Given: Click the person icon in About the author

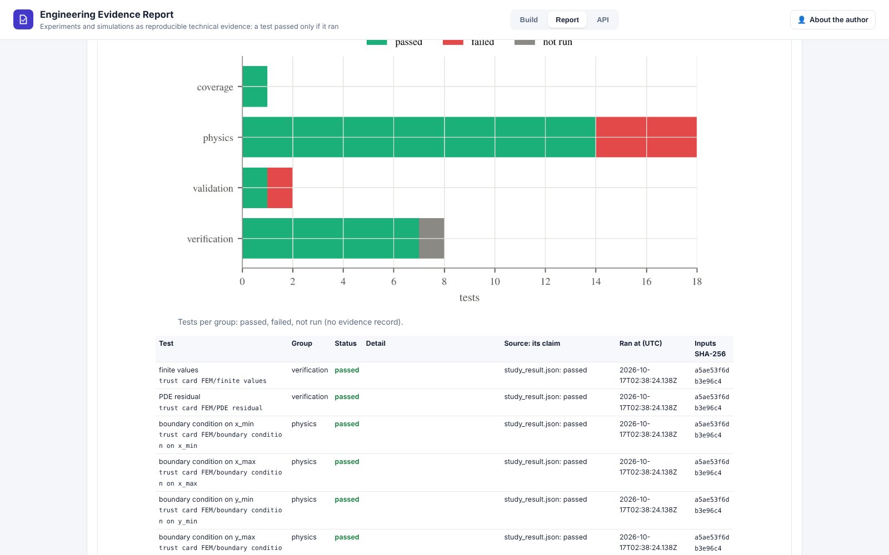Looking at the screenshot, I should pos(802,19).
